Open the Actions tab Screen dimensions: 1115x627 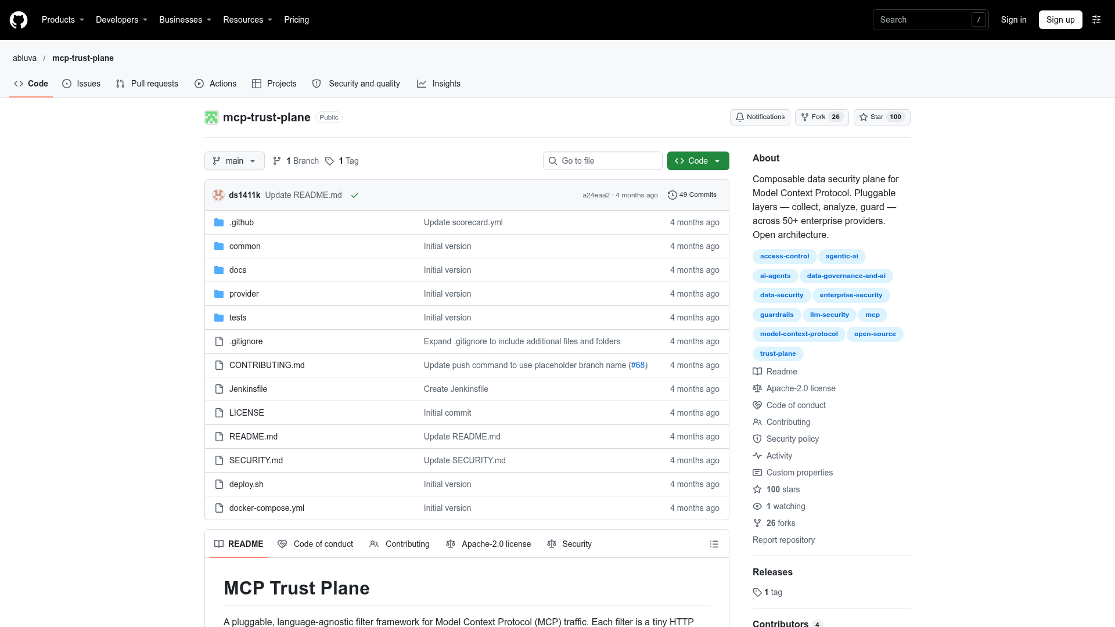(215, 84)
